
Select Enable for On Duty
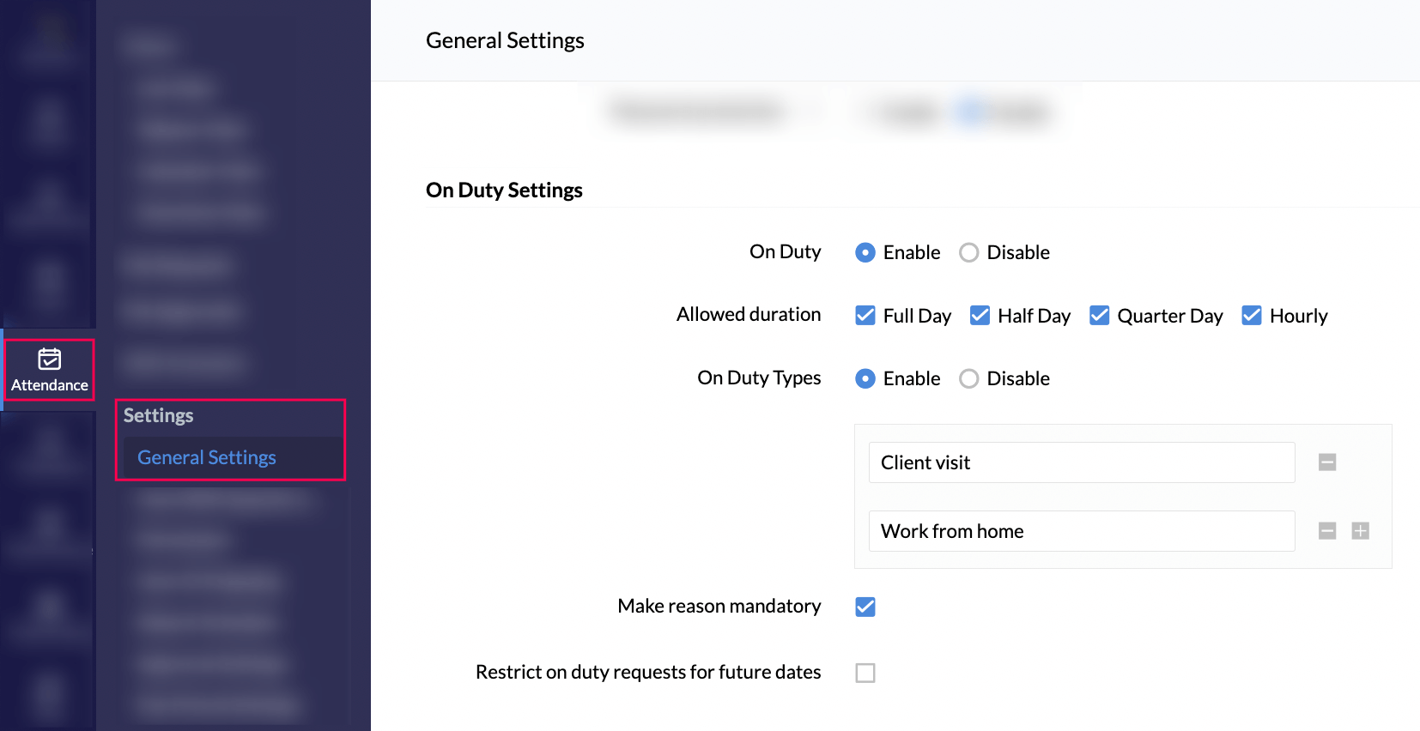pos(865,252)
